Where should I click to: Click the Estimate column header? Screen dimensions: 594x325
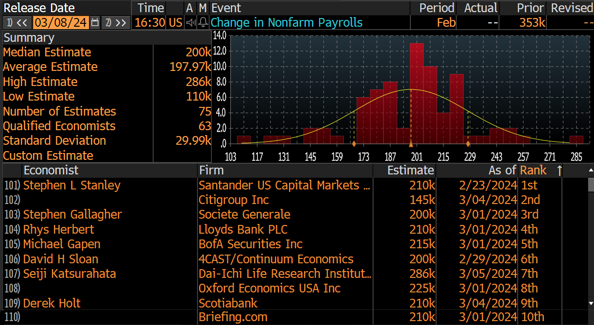point(410,171)
